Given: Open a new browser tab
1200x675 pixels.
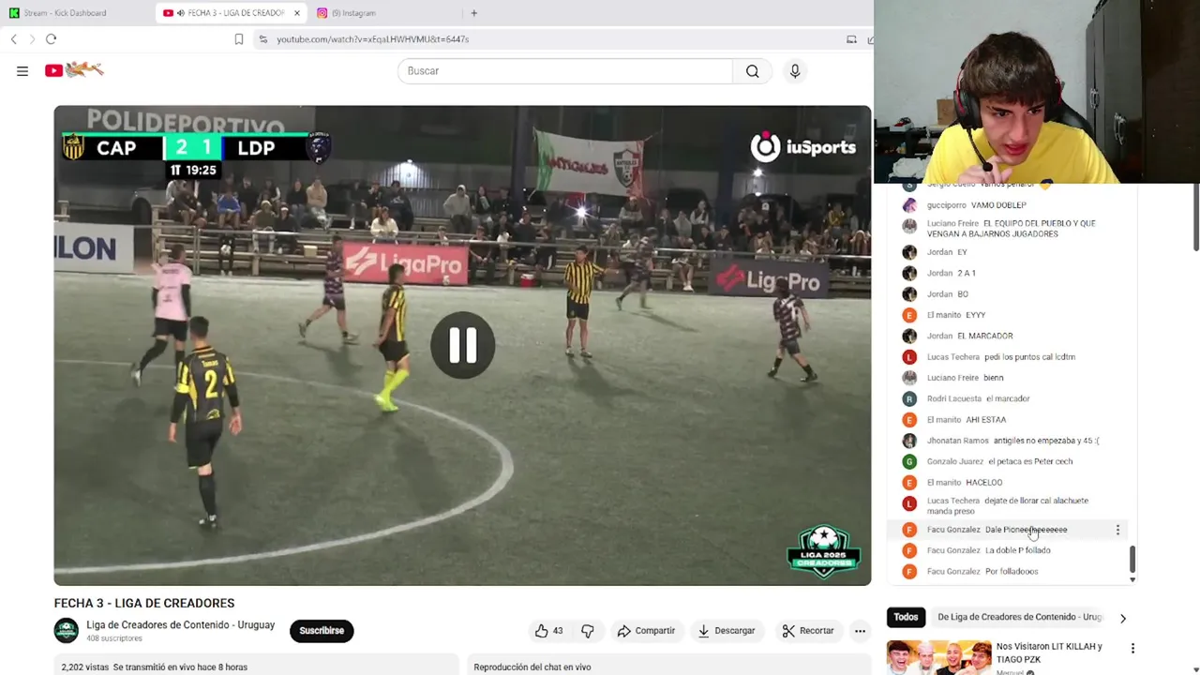Looking at the screenshot, I should tap(474, 13).
